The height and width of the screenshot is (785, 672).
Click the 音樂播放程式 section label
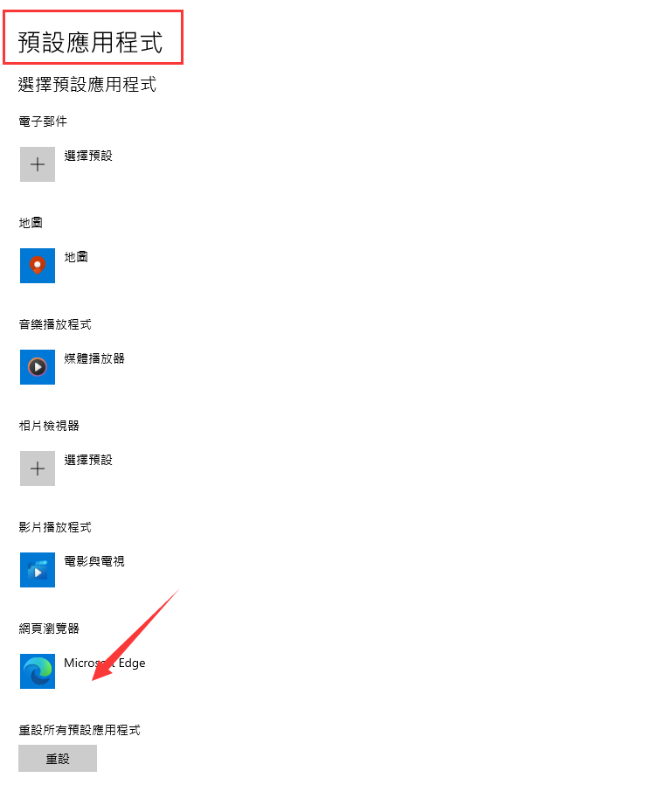pyautogui.click(x=55, y=324)
